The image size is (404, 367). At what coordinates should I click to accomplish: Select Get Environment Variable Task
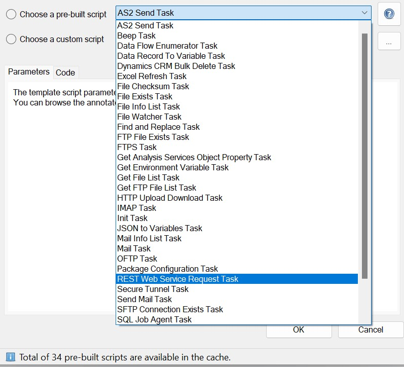click(237, 167)
